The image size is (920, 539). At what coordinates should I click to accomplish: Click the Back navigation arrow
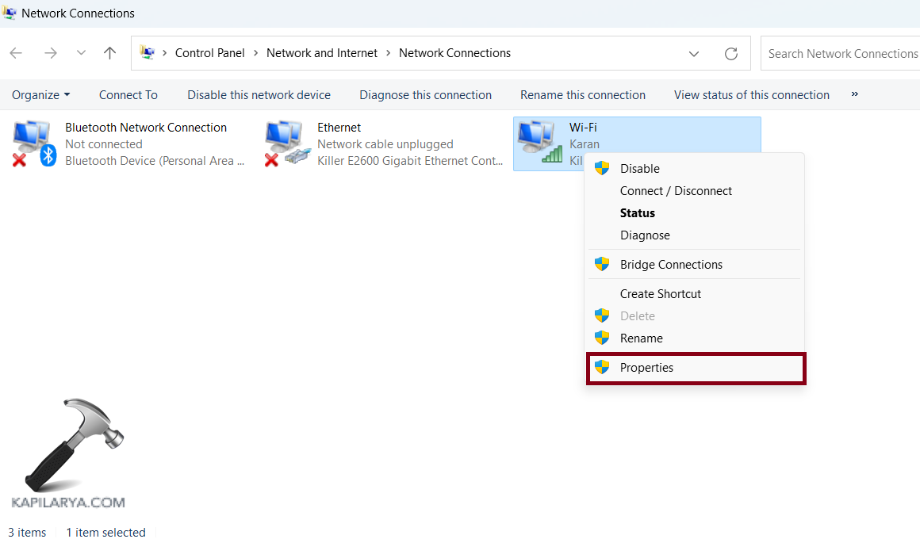(16, 53)
